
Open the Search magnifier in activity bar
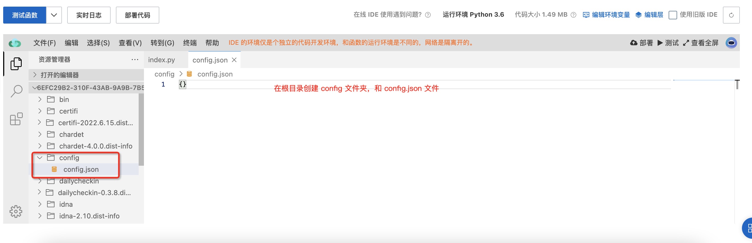16,91
